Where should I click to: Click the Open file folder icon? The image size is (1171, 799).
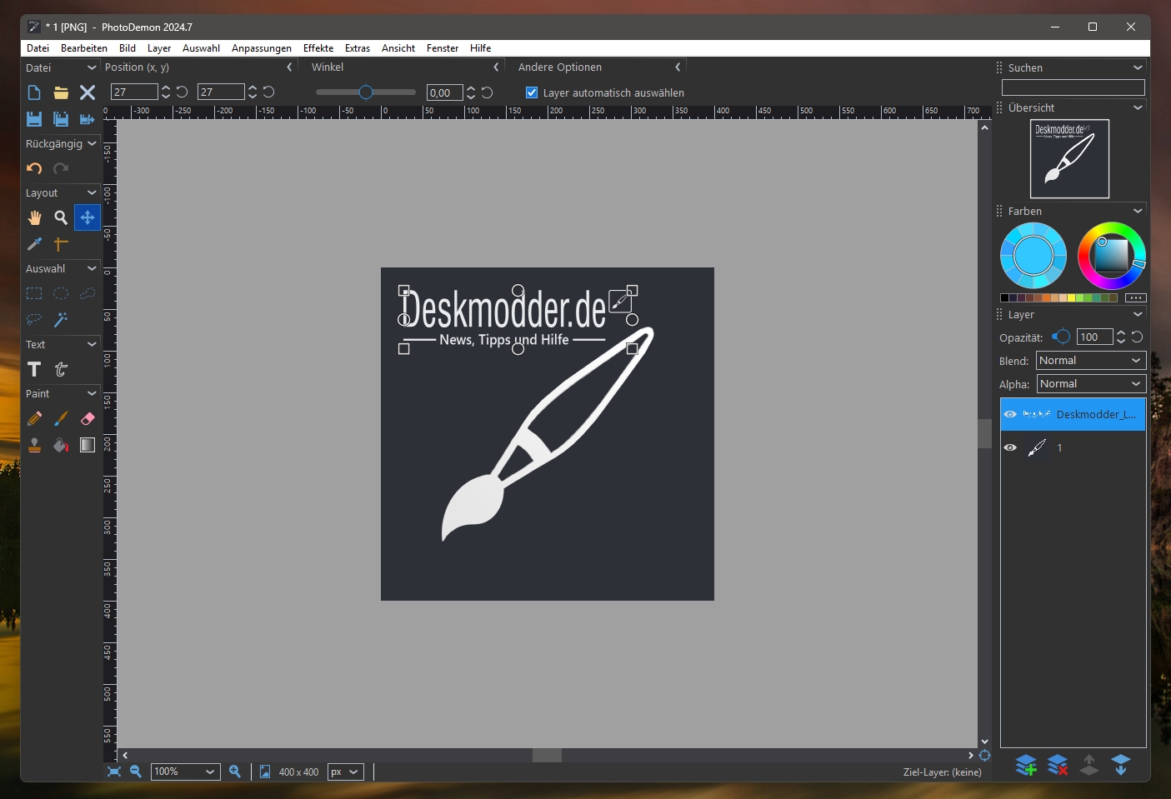[61, 92]
